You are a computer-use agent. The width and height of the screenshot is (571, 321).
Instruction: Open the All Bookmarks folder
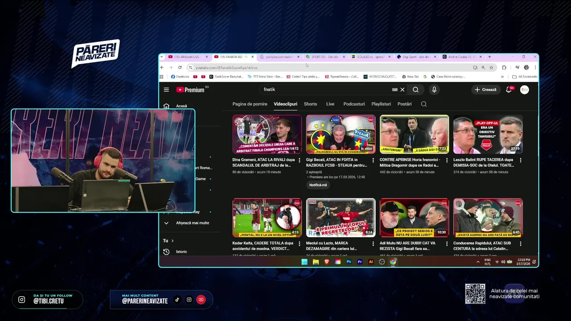(525, 77)
